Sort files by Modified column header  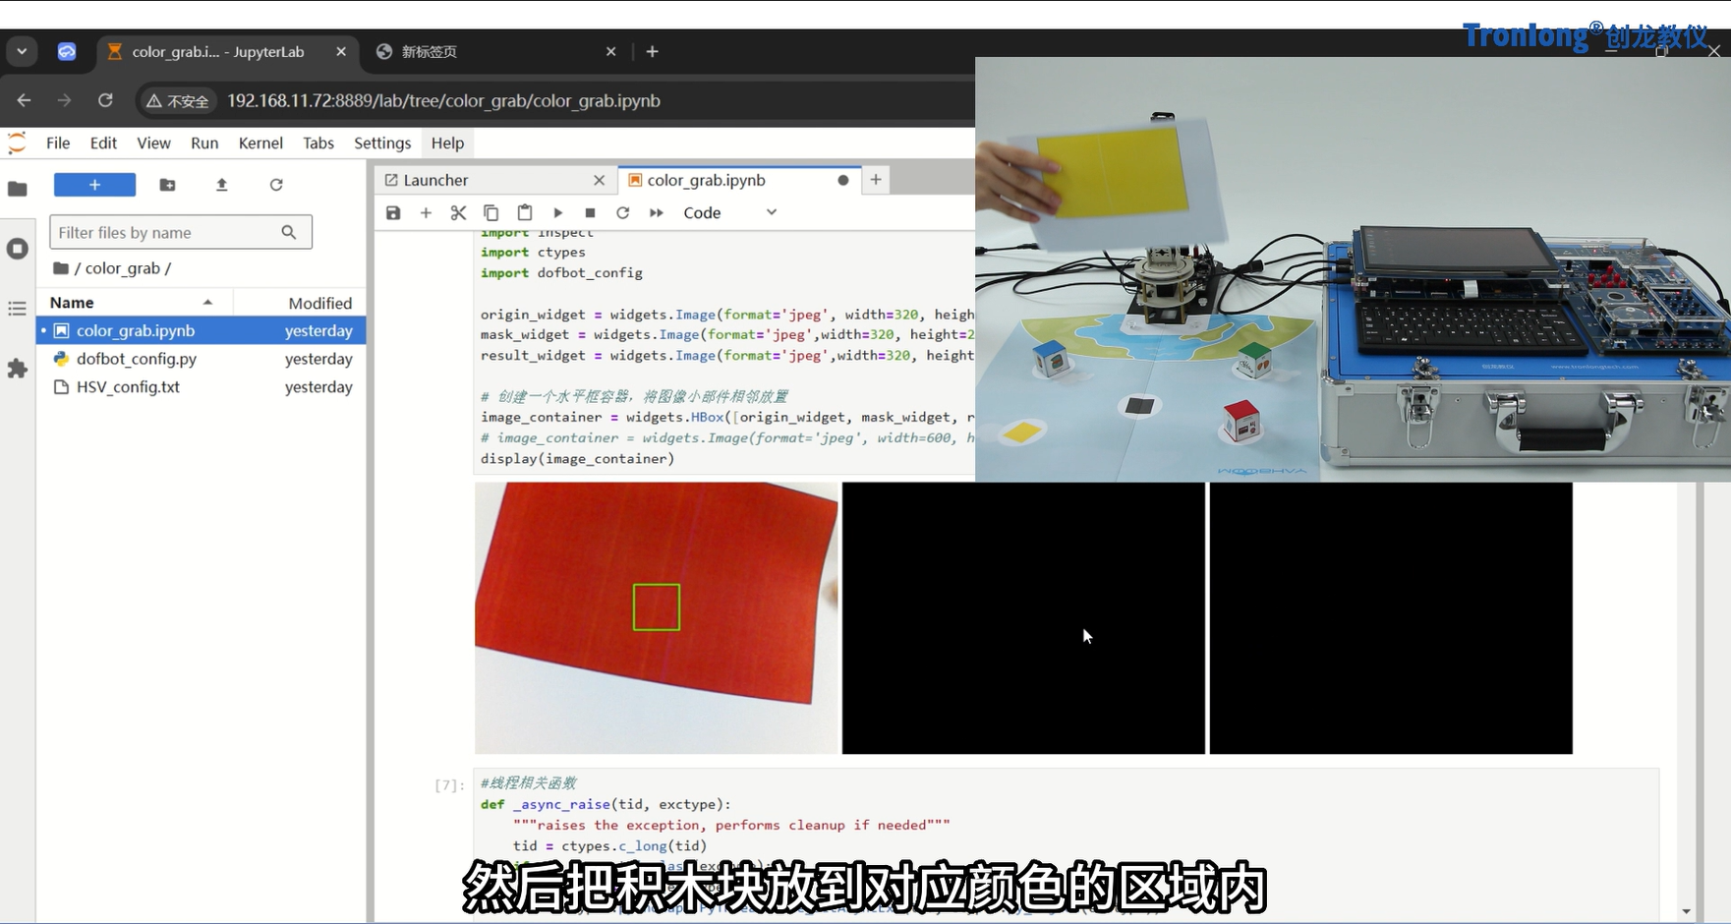point(300,303)
